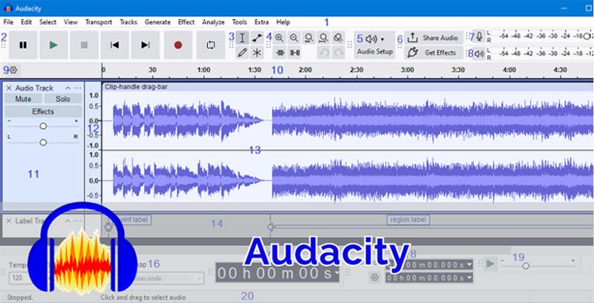594x303 pixels.
Task: Click the Stop transport button
Action: click(x=84, y=45)
